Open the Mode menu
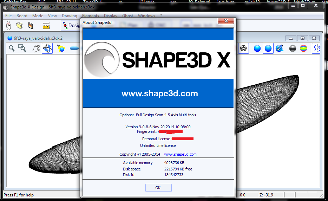The image size is (328, 201). (x=38, y=16)
